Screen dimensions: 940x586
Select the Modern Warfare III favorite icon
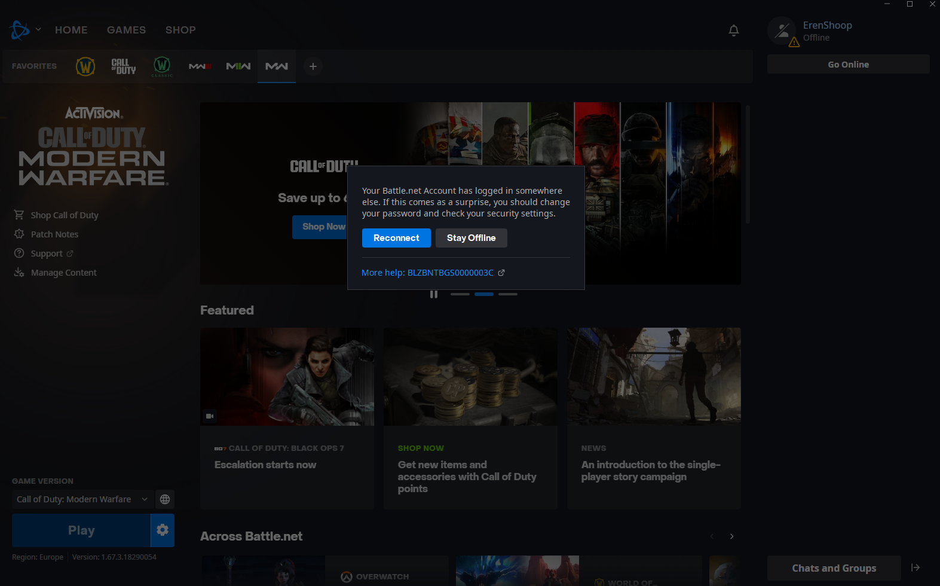click(x=200, y=66)
